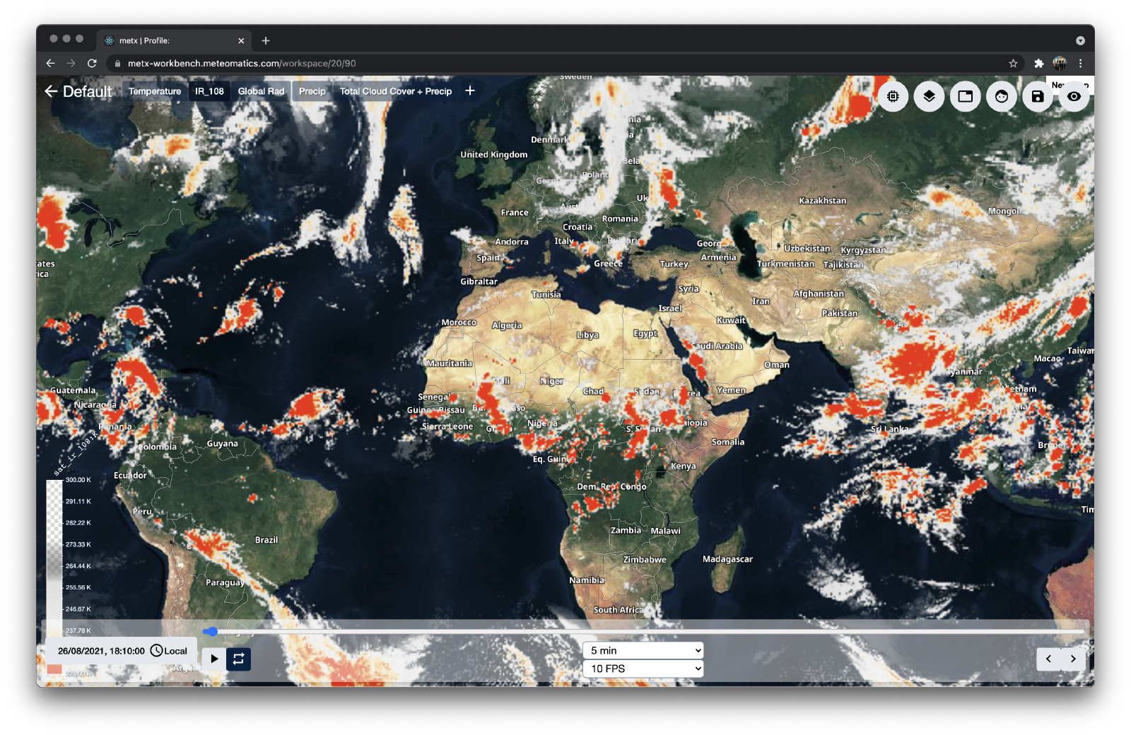Open the Global Rad tab
Viewport: 1131px width, 735px height.
point(261,91)
